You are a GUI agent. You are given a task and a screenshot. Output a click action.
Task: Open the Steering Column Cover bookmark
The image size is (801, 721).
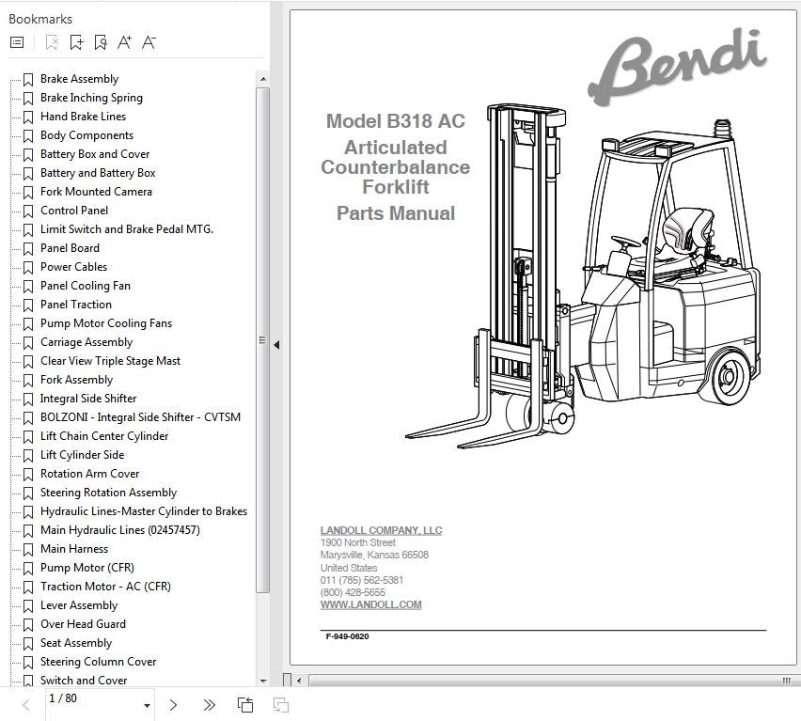[x=98, y=662]
